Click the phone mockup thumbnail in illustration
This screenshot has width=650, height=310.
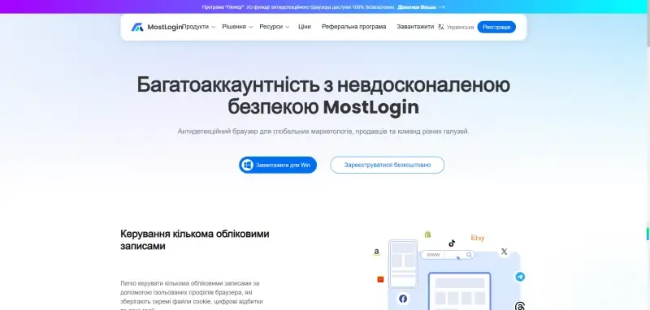pos(403,264)
